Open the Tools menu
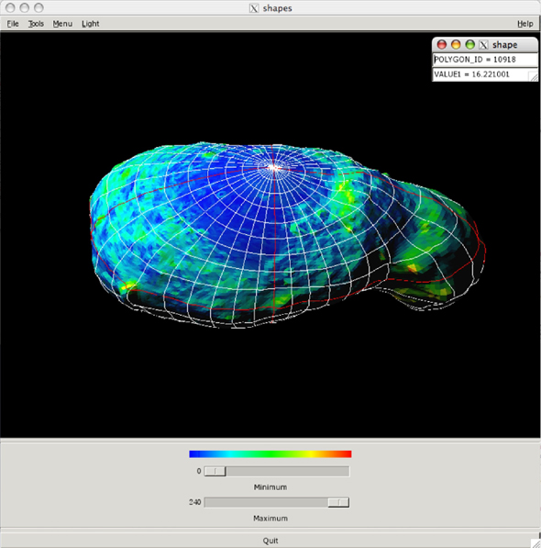The width and height of the screenshot is (541, 548). 36,24
